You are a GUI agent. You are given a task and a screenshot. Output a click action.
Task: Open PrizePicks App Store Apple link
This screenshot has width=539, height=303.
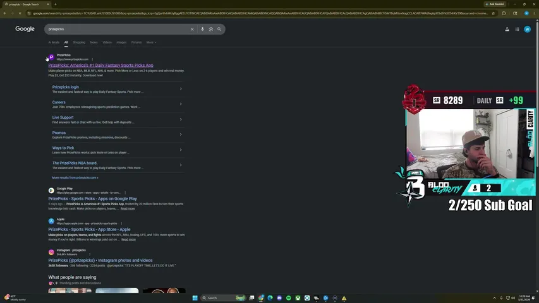point(89,230)
